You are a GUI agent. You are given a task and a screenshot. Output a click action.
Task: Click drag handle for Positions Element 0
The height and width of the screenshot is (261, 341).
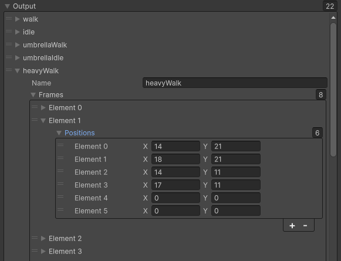coord(60,145)
